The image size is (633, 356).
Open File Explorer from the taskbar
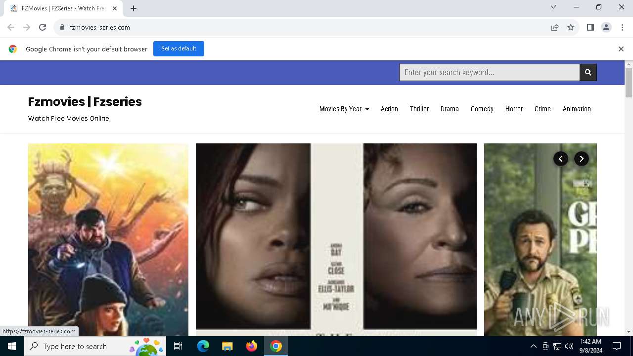(x=227, y=346)
